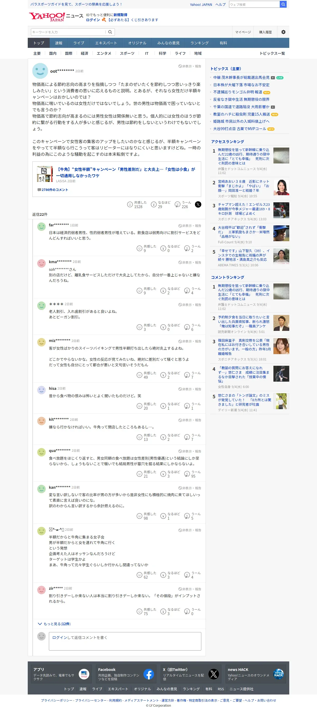Open the X (旧Twitter) footer icon
Viewport: 317px width, 713px height.
click(214, 674)
